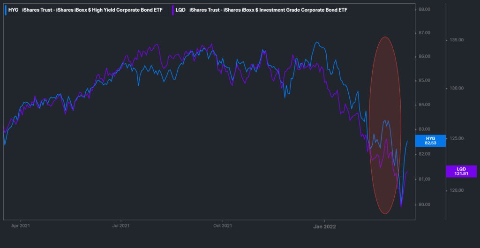Click the 84.00 HYG axis value
Screen dimensions: 480x248
coord(425,105)
